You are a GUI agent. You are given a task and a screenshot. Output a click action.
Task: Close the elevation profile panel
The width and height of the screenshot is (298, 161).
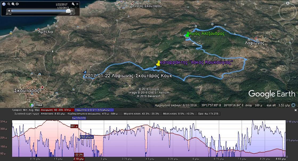pyautogui.click(x=296, y=110)
